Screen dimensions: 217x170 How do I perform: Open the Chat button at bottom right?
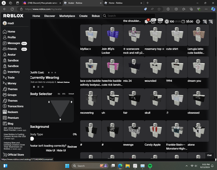click(209, 155)
